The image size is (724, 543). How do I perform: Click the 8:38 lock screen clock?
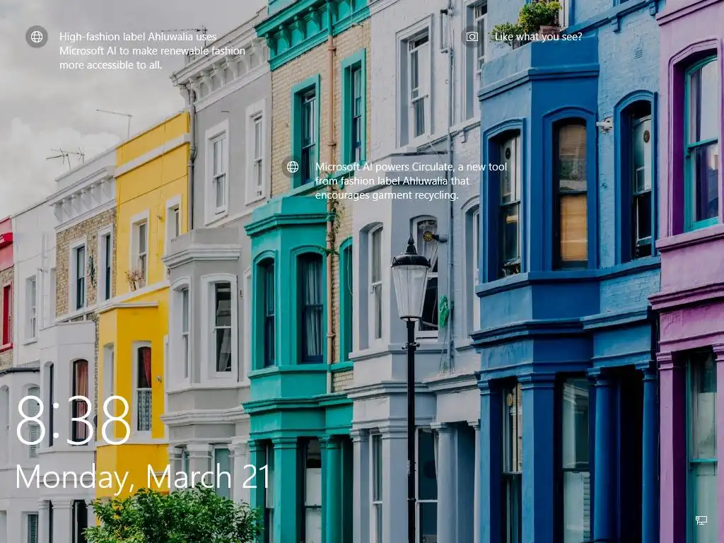pyautogui.click(x=74, y=421)
